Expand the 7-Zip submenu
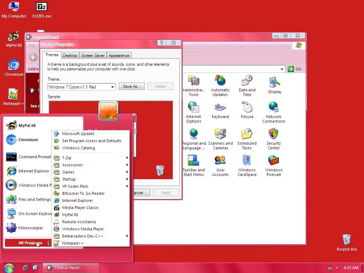Viewport: 364px width, 273px height. [91, 158]
